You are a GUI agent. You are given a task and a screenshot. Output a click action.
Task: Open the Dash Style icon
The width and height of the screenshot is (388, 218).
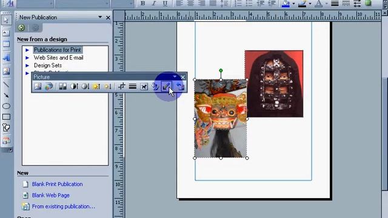(x=346, y=4)
